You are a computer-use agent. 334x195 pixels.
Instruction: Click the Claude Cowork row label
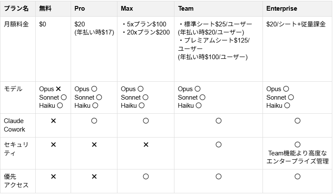(x=14, y=125)
